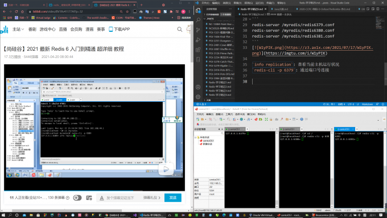This screenshot has height=218, width=387.
Task: Click Chrome home icon
Action: coord(22,11)
